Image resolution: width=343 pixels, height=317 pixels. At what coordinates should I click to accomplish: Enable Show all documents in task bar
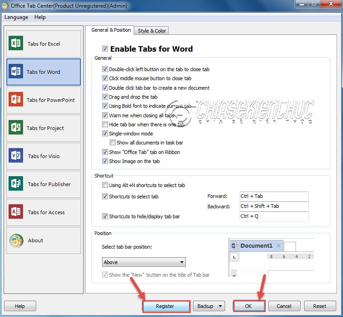pos(113,143)
